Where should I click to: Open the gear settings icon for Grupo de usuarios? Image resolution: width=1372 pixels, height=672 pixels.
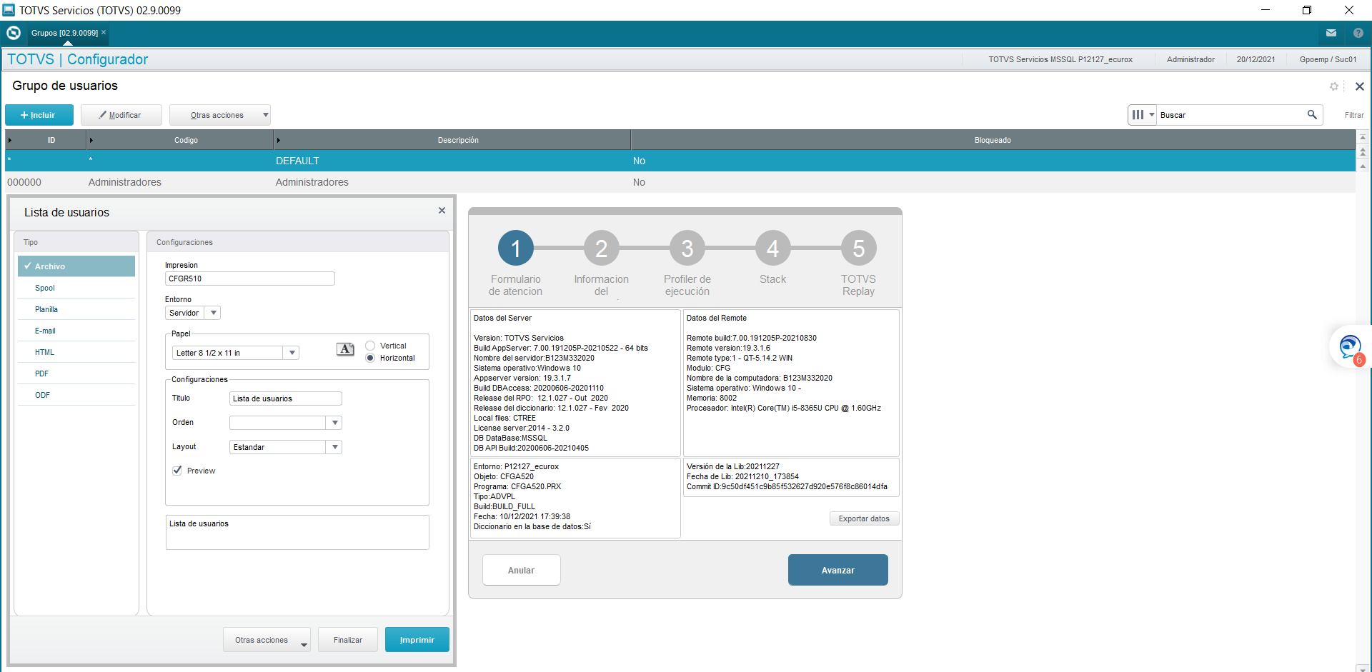[x=1334, y=86]
